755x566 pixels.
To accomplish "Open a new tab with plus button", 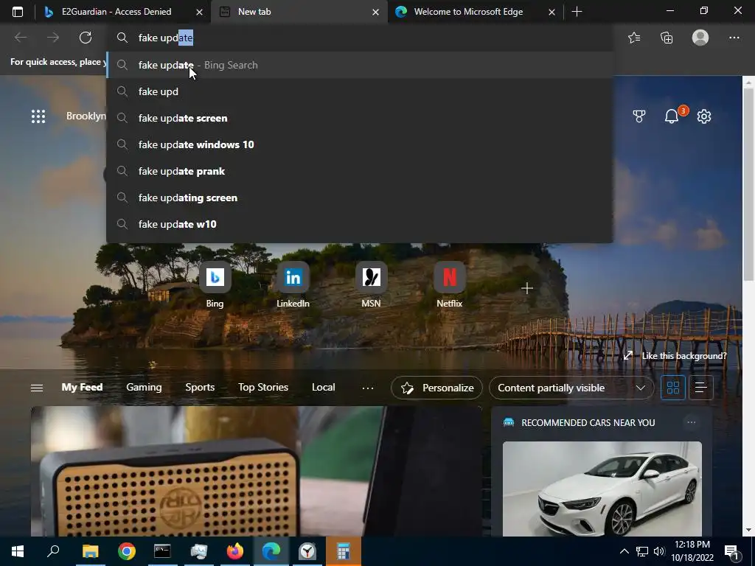I will point(577,12).
